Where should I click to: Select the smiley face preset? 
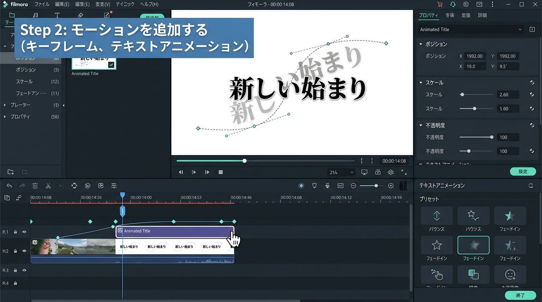coord(510,274)
